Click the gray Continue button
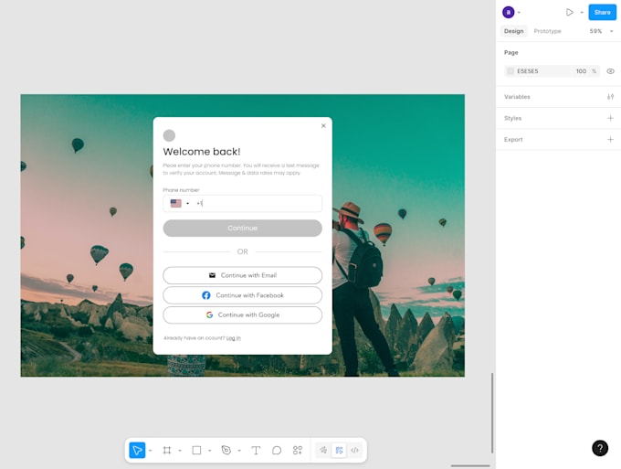Viewport: 621px width, 469px height. (x=242, y=229)
